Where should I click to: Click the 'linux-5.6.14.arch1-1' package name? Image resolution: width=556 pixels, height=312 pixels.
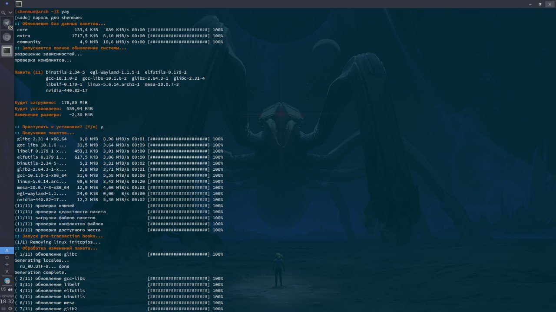(113, 84)
